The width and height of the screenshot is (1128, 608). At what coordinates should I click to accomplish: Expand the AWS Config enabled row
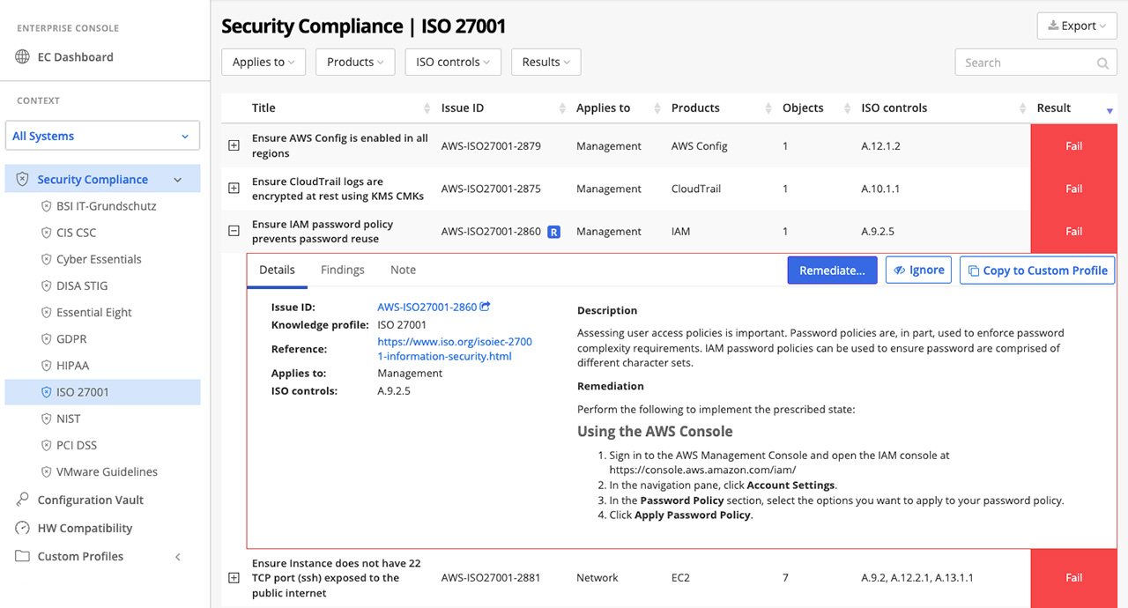(x=234, y=146)
